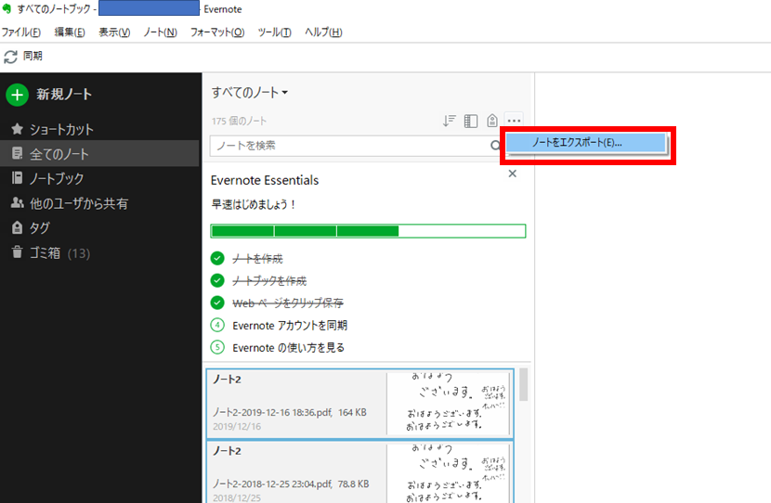The image size is (771, 503).
Task: Click the ノートを作成 strikethrough link
Action: click(x=257, y=259)
